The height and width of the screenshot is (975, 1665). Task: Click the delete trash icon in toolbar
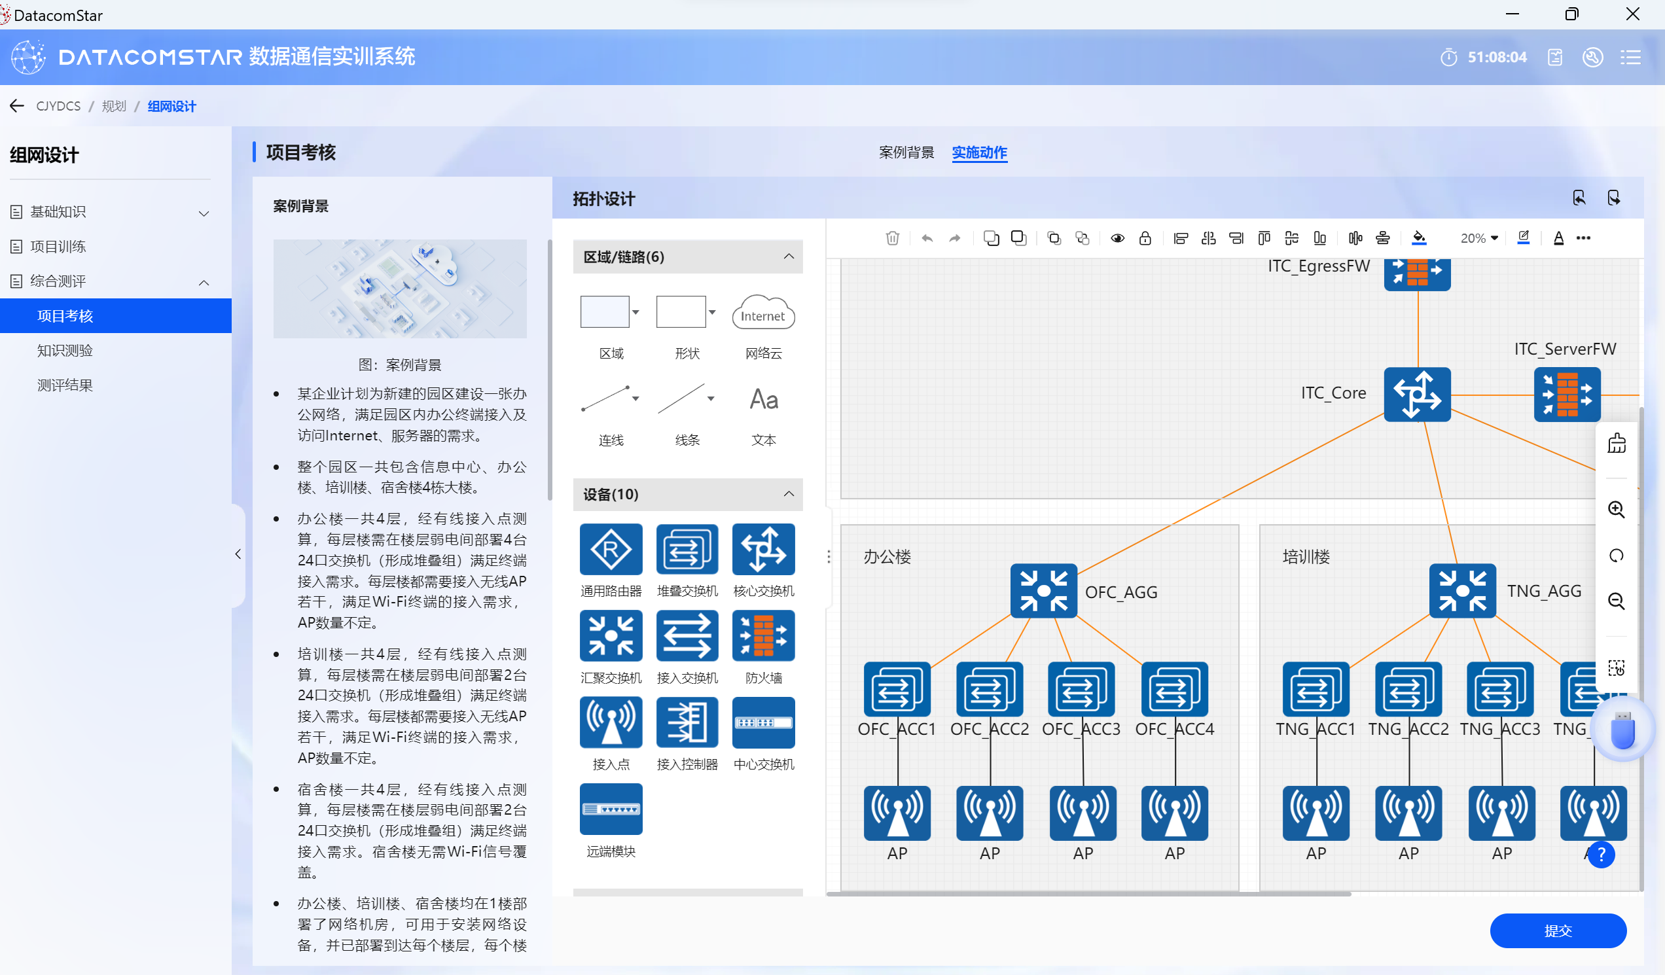pyautogui.click(x=892, y=238)
